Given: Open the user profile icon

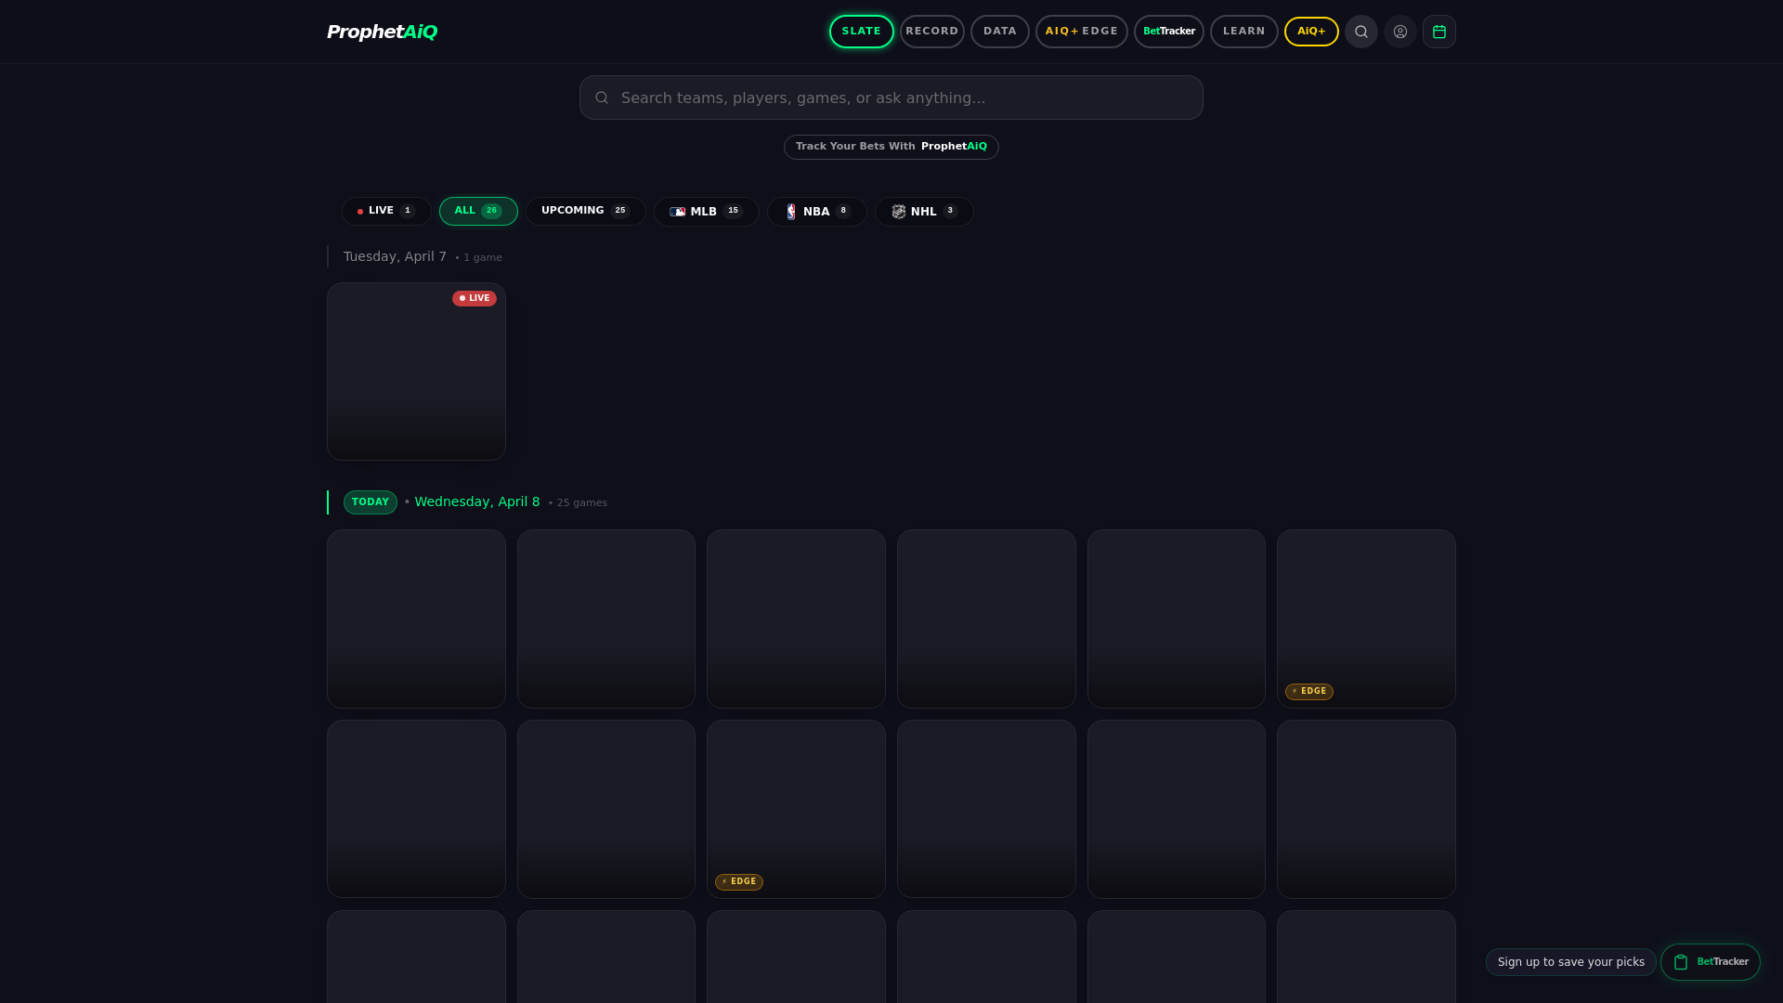Looking at the screenshot, I should coord(1399,32).
